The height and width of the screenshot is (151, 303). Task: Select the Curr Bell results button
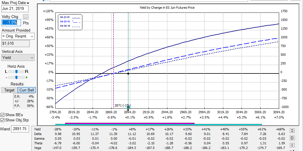point(27,90)
